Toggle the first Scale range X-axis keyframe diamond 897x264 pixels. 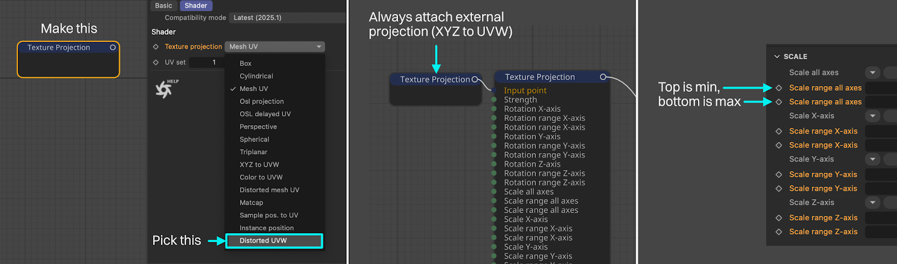779,131
